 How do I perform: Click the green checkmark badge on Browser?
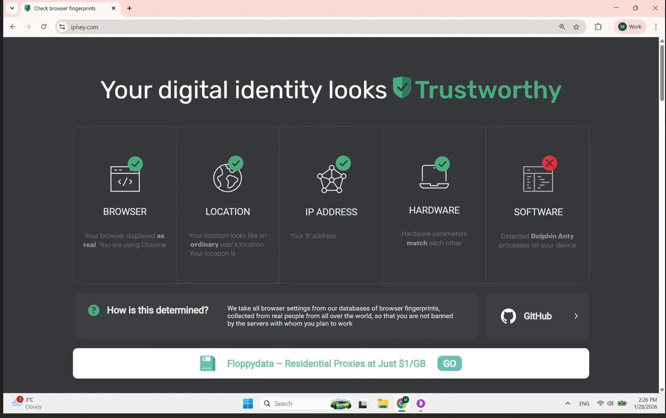135,164
